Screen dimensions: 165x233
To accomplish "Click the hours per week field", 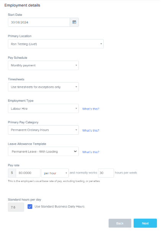I will [106, 173].
